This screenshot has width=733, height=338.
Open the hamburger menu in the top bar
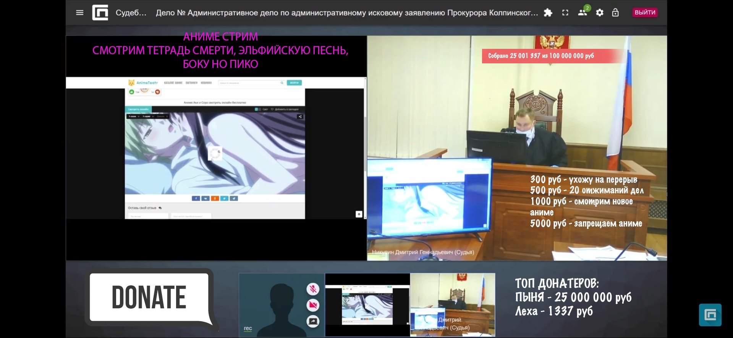(79, 13)
